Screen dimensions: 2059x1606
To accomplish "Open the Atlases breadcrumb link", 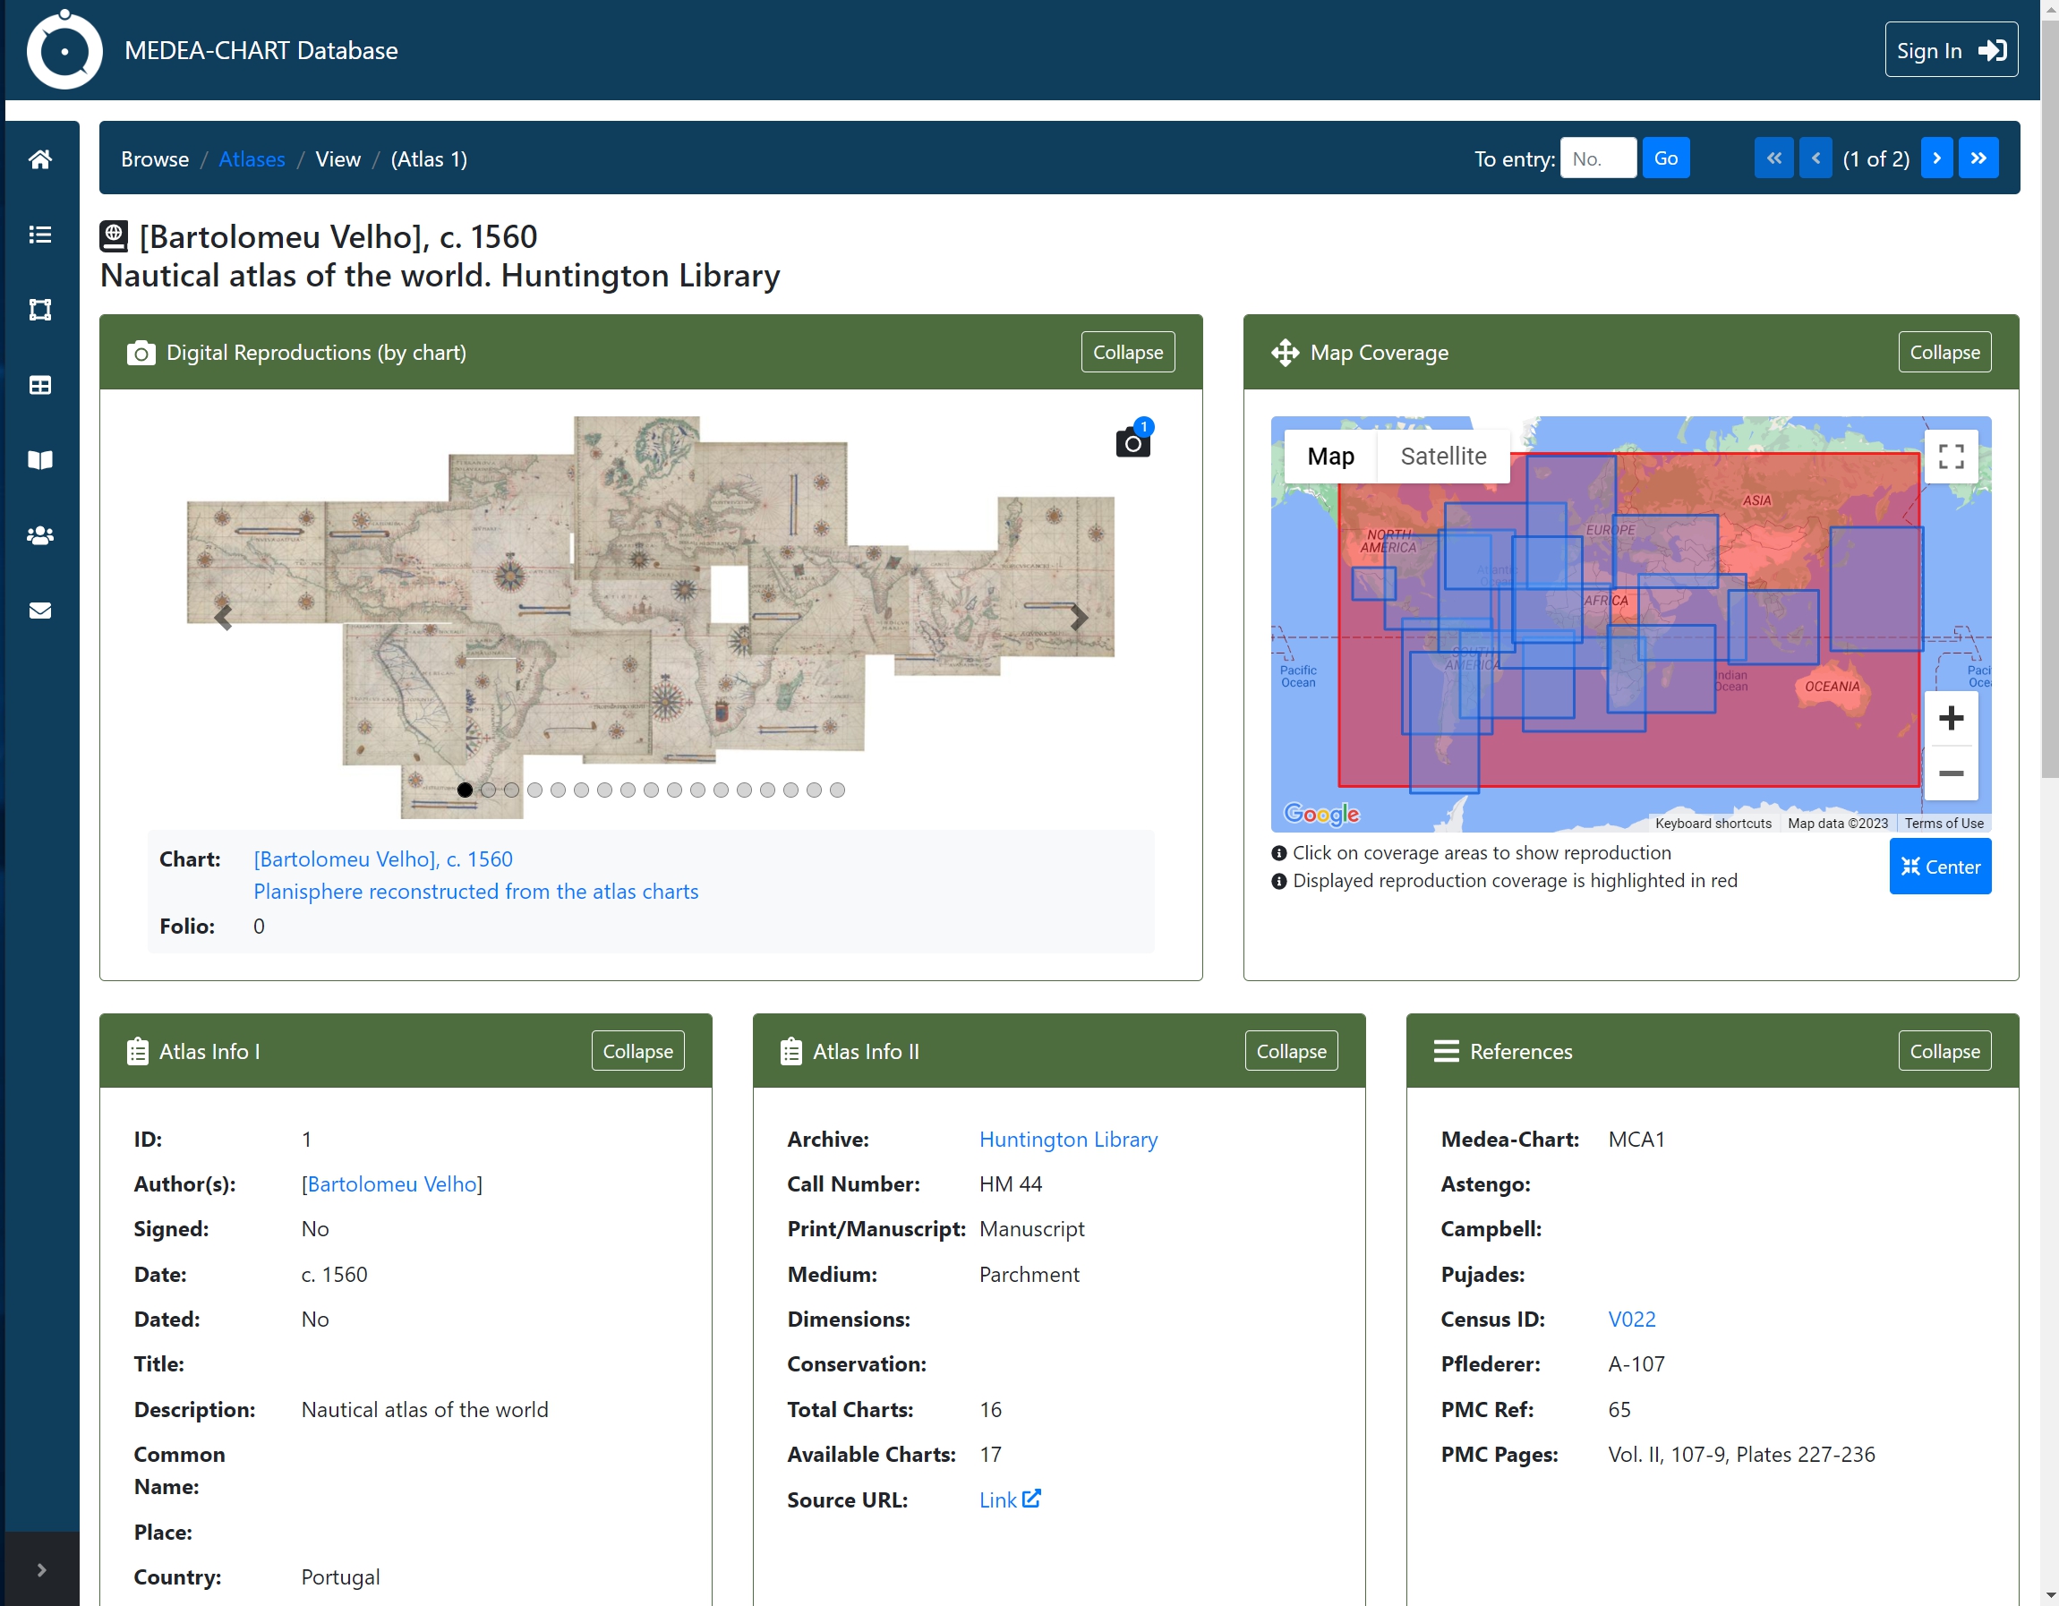I will [252, 159].
